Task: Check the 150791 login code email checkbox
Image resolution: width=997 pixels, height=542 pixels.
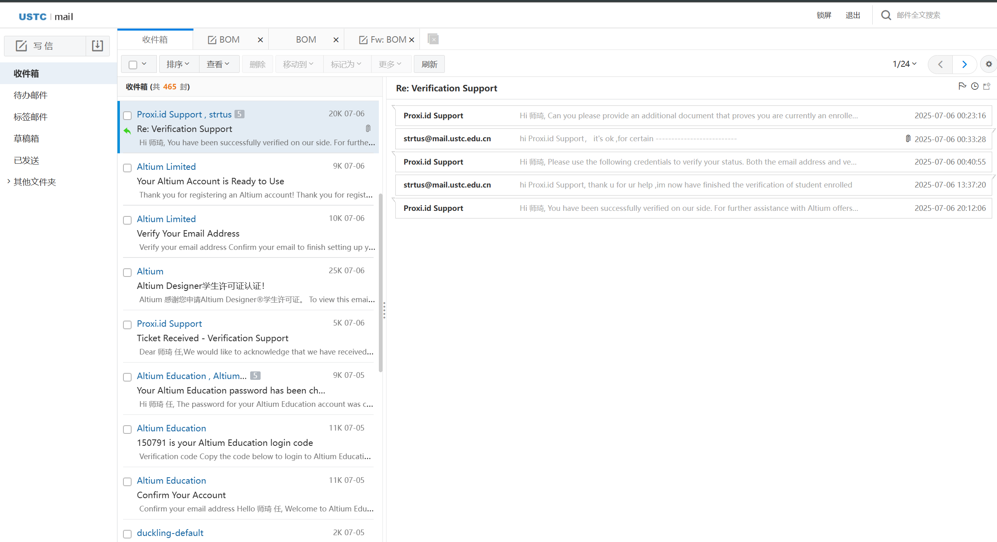Action: (x=127, y=429)
